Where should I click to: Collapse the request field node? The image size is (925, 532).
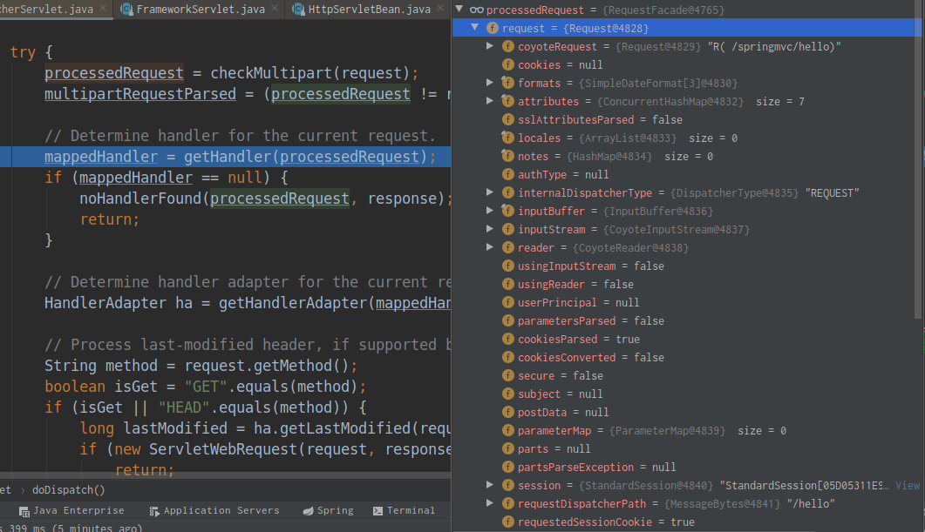click(x=475, y=28)
